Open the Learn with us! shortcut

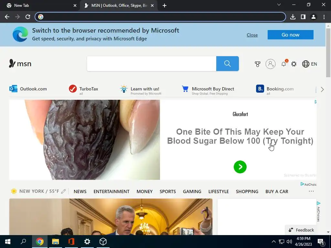141,90
